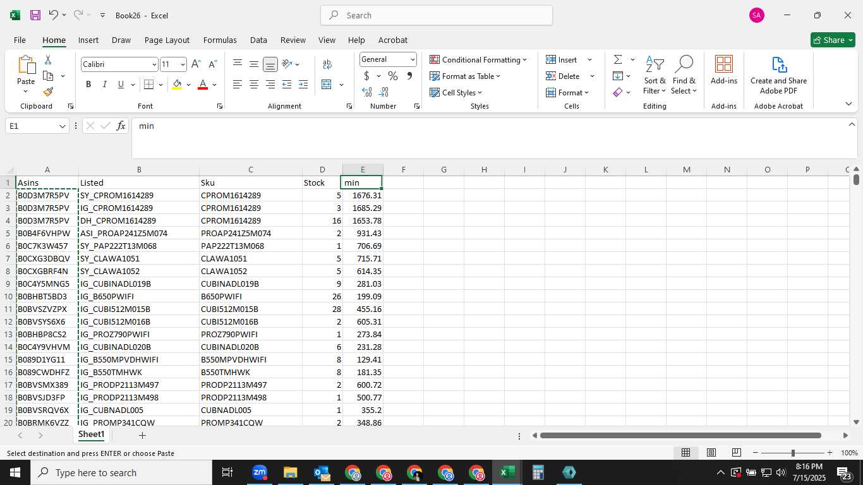Viewport: 863px width, 485px height.
Task: Cut the selection with the scissors icon
Action: click(x=48, y=60)
